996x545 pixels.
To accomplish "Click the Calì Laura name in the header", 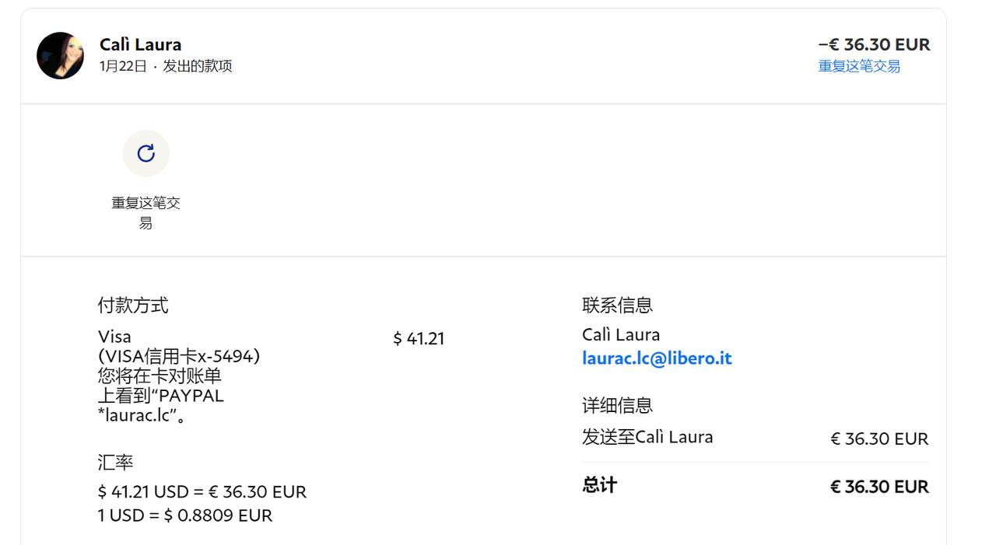I will [140, 44].
